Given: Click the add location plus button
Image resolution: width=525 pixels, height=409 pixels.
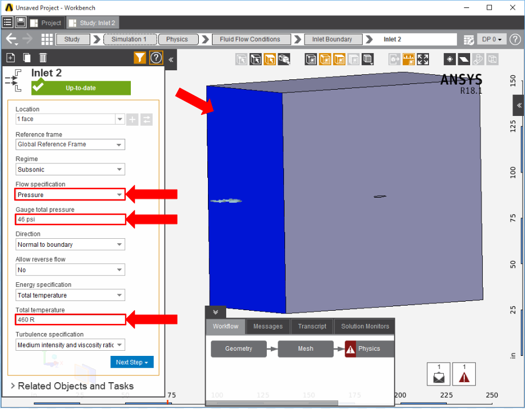Looking at the screenshot, I should tap(133, 119).
